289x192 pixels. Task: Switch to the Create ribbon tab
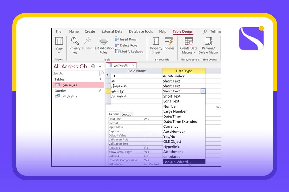pyautogui.click(x=90, y=31)
